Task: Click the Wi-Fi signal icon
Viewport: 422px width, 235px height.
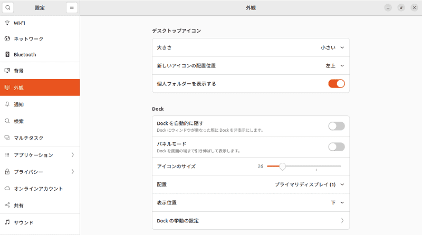Action: tap(7, 23)
